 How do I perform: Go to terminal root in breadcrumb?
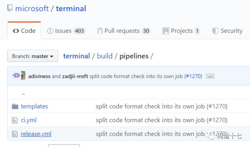(76, 56)
